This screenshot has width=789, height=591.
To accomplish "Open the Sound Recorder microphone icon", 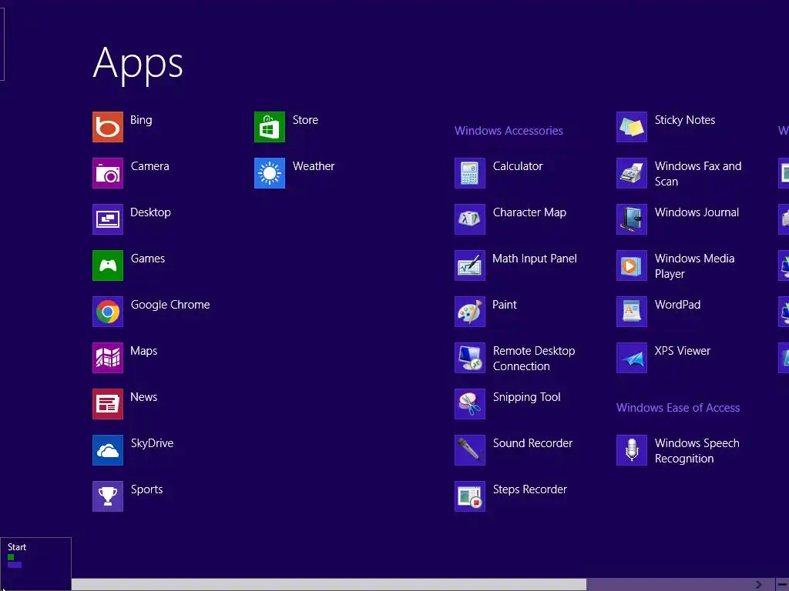I will coord(470,450).
